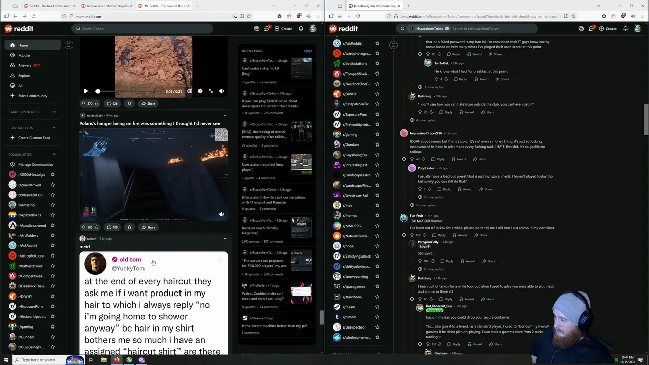Unmute the Polaris hanger video

pos(221,214)
